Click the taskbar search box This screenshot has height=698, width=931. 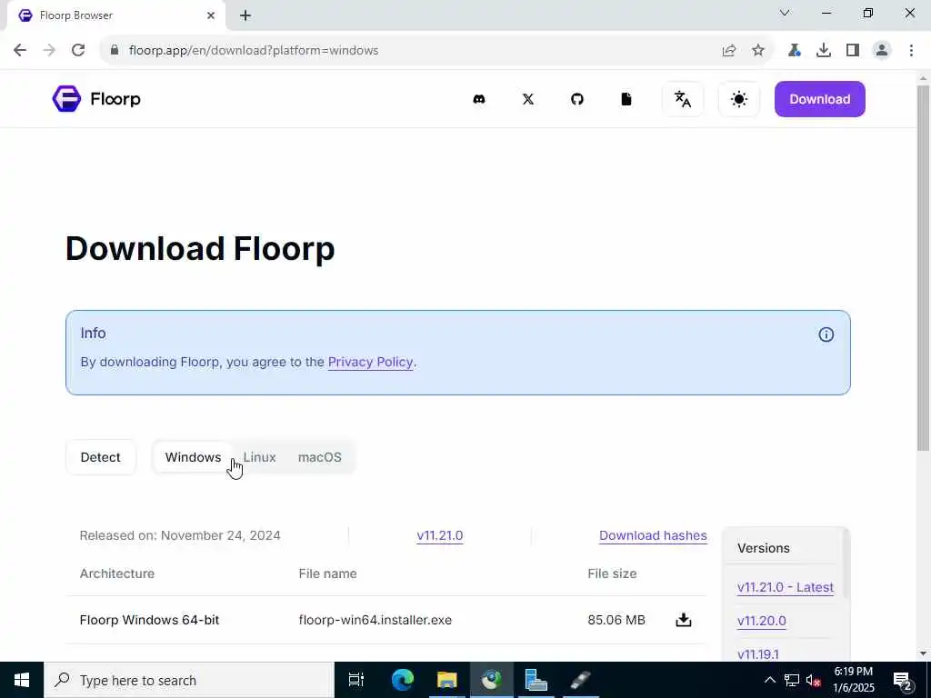pos(189,680)
